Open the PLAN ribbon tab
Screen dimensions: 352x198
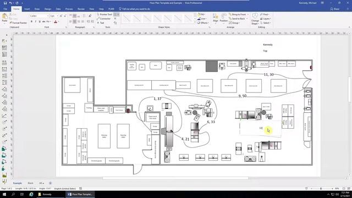pyautogui.click(x=111, y=9)
